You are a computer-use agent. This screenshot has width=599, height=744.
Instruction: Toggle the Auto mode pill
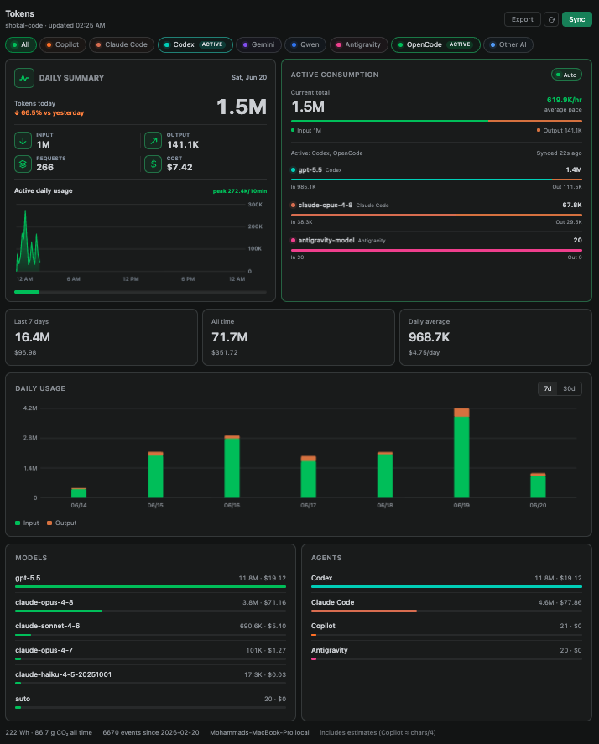point(566,75)
